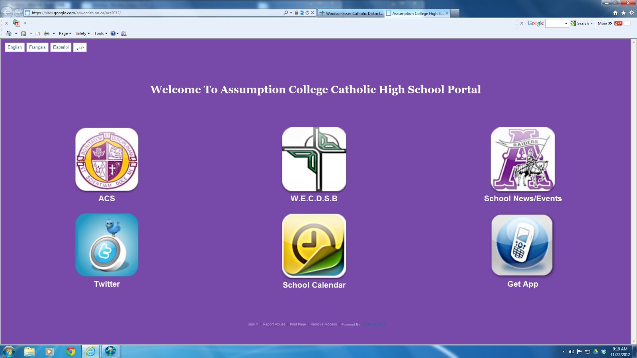The height and width of the screenshot is (358, 637).
Task: Switch to Windsor-Essex Catholic District tab
Action: click(351, 13)
